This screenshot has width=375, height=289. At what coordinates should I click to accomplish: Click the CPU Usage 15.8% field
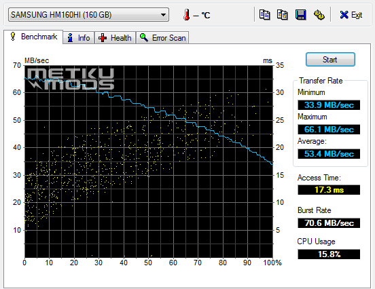pyautogui.click(x=329, y=254)
